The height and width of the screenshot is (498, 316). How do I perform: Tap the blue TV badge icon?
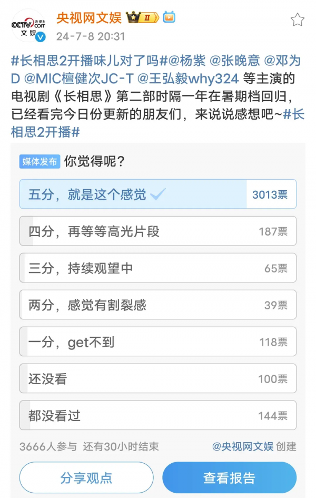(x=169, y=18)
